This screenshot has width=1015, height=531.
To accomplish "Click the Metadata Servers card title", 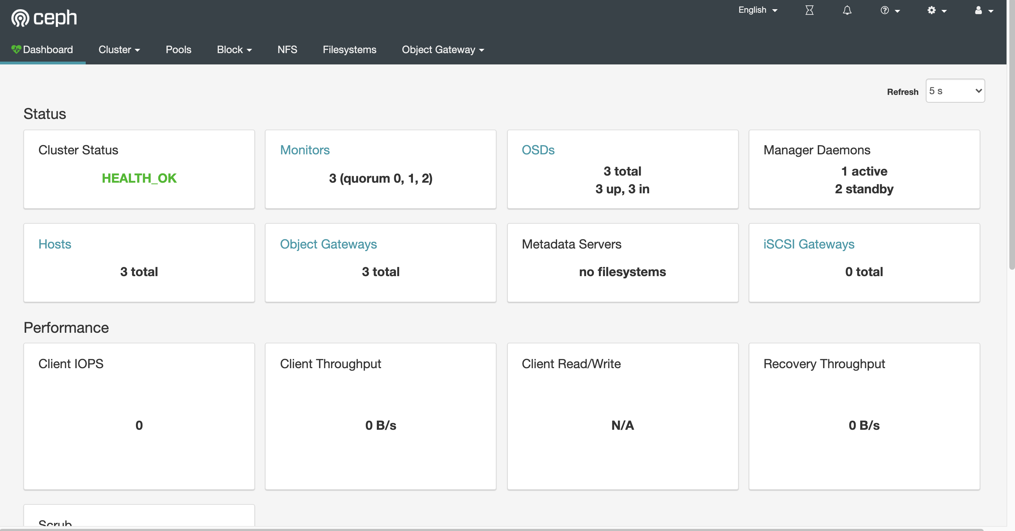I will click(571, 244).
